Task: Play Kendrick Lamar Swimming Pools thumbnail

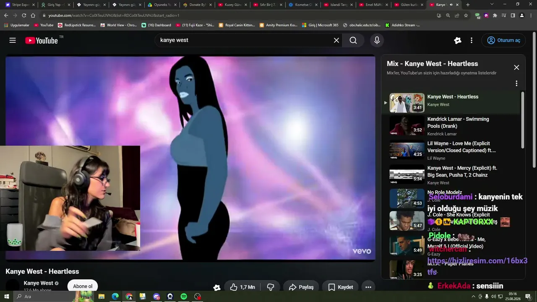Action: [407, 125]
